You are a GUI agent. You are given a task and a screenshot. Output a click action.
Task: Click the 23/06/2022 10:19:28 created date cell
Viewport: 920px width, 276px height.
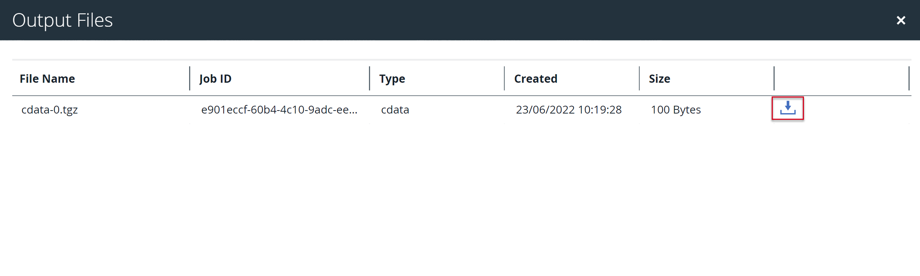[568, 110]
